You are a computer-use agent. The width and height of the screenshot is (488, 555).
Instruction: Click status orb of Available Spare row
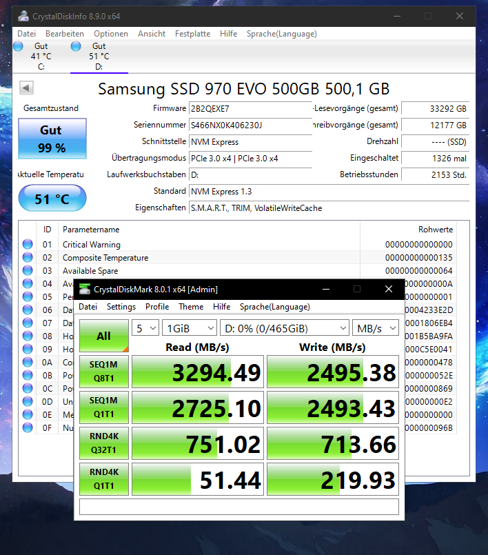tap(28, 270)
